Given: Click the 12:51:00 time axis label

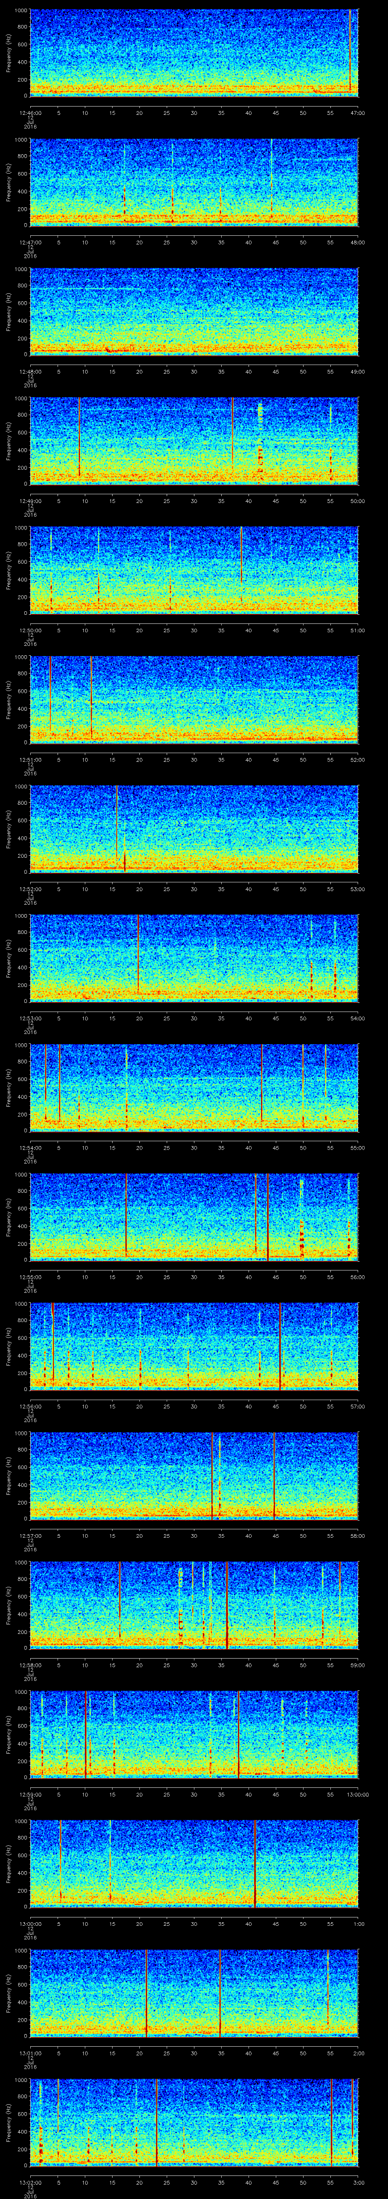Looking at the screenshot, I should tap(31, 760).
